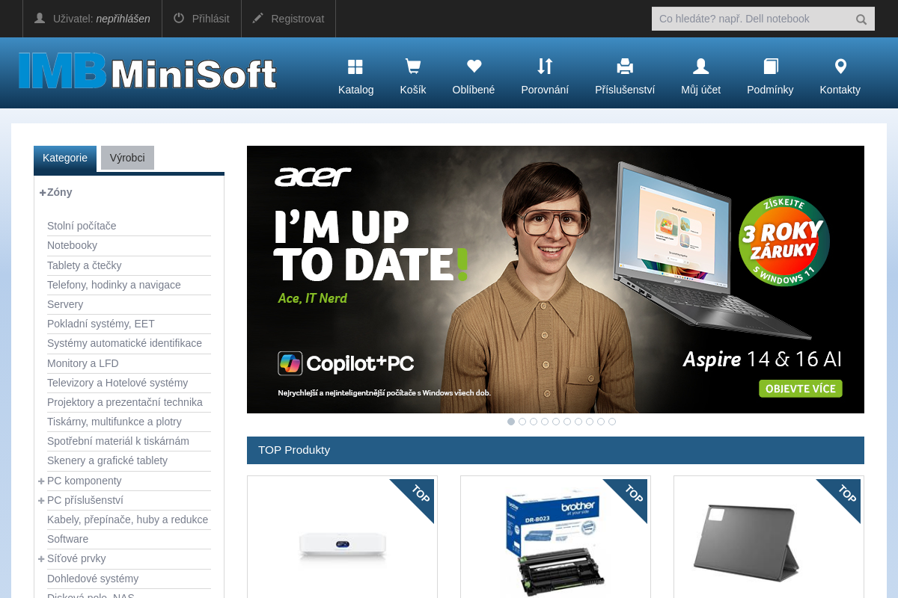This screenshot has height=598, width=898.
Task: Select the tenth banner slide dot
Action: click(x=612, y=422)
